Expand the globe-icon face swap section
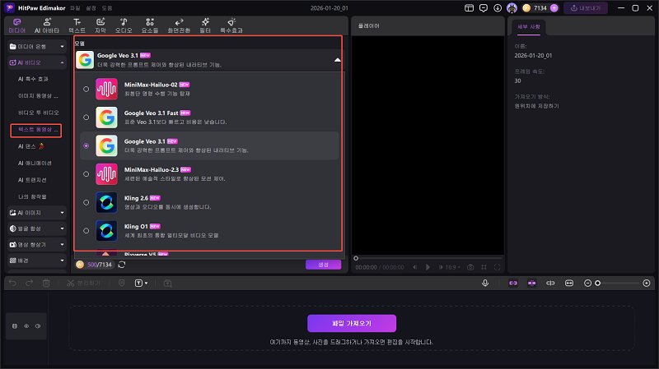 coord(37,228)
